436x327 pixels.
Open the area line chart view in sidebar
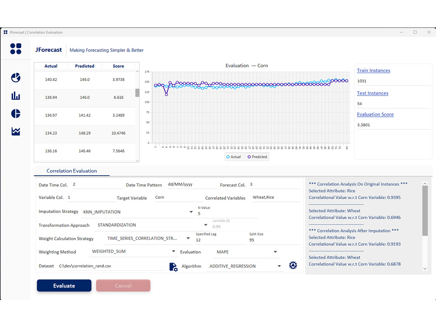click(x=16, y=131)
